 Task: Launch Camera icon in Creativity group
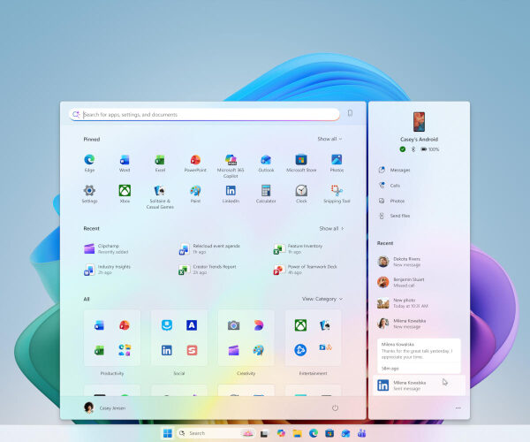point(233,325)
